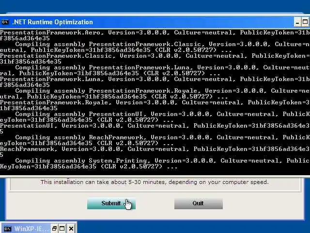The width and height of the screenshot is (310, 233).
Task: Click the .NET Runtime Optimization title text
Action: (x=52, y=22)
